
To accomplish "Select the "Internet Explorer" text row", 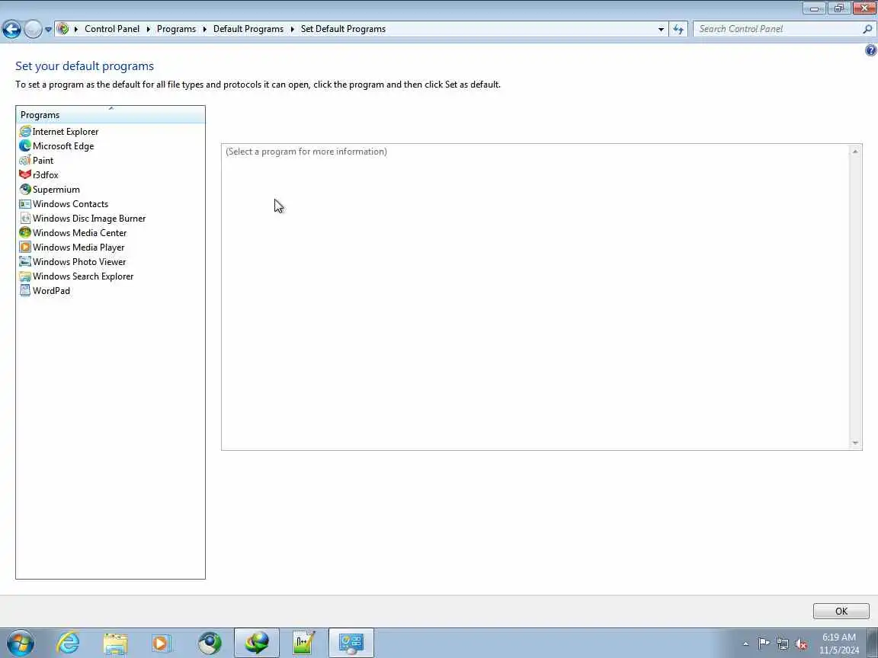I will click(x=66, y=132).
